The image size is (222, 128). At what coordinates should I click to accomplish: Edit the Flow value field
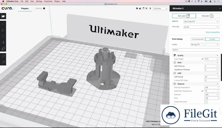212,98
